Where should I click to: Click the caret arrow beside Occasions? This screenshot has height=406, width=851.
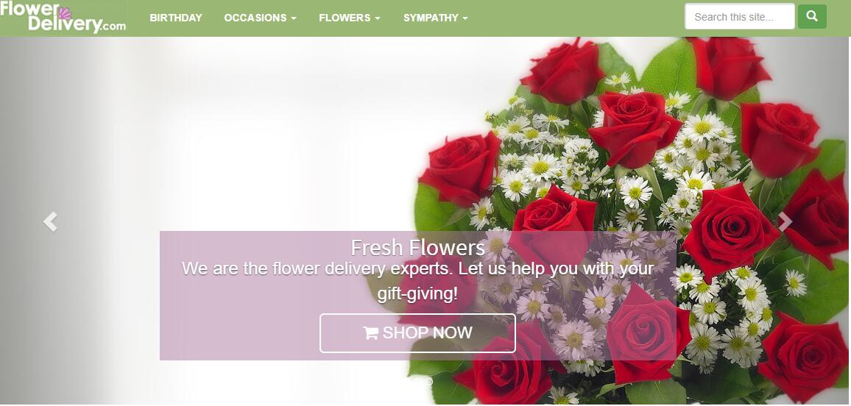(x=294, y=18)
